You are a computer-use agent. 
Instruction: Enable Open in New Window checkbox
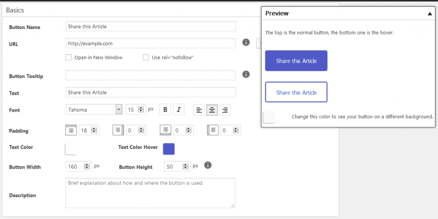[x=68, y=57]
